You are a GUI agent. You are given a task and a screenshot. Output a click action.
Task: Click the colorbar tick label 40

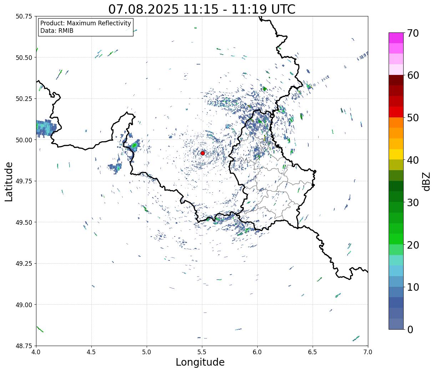pyautogui.click(x=413, y=160)
